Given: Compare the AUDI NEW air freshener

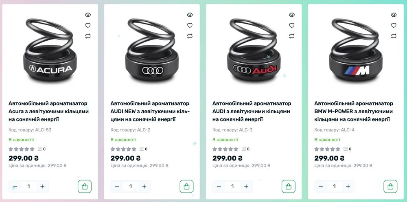Looking at the screenshot, I should click(190, 36).
